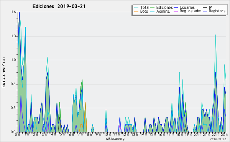Click the 'Total' legend label

tap(145, 7)
